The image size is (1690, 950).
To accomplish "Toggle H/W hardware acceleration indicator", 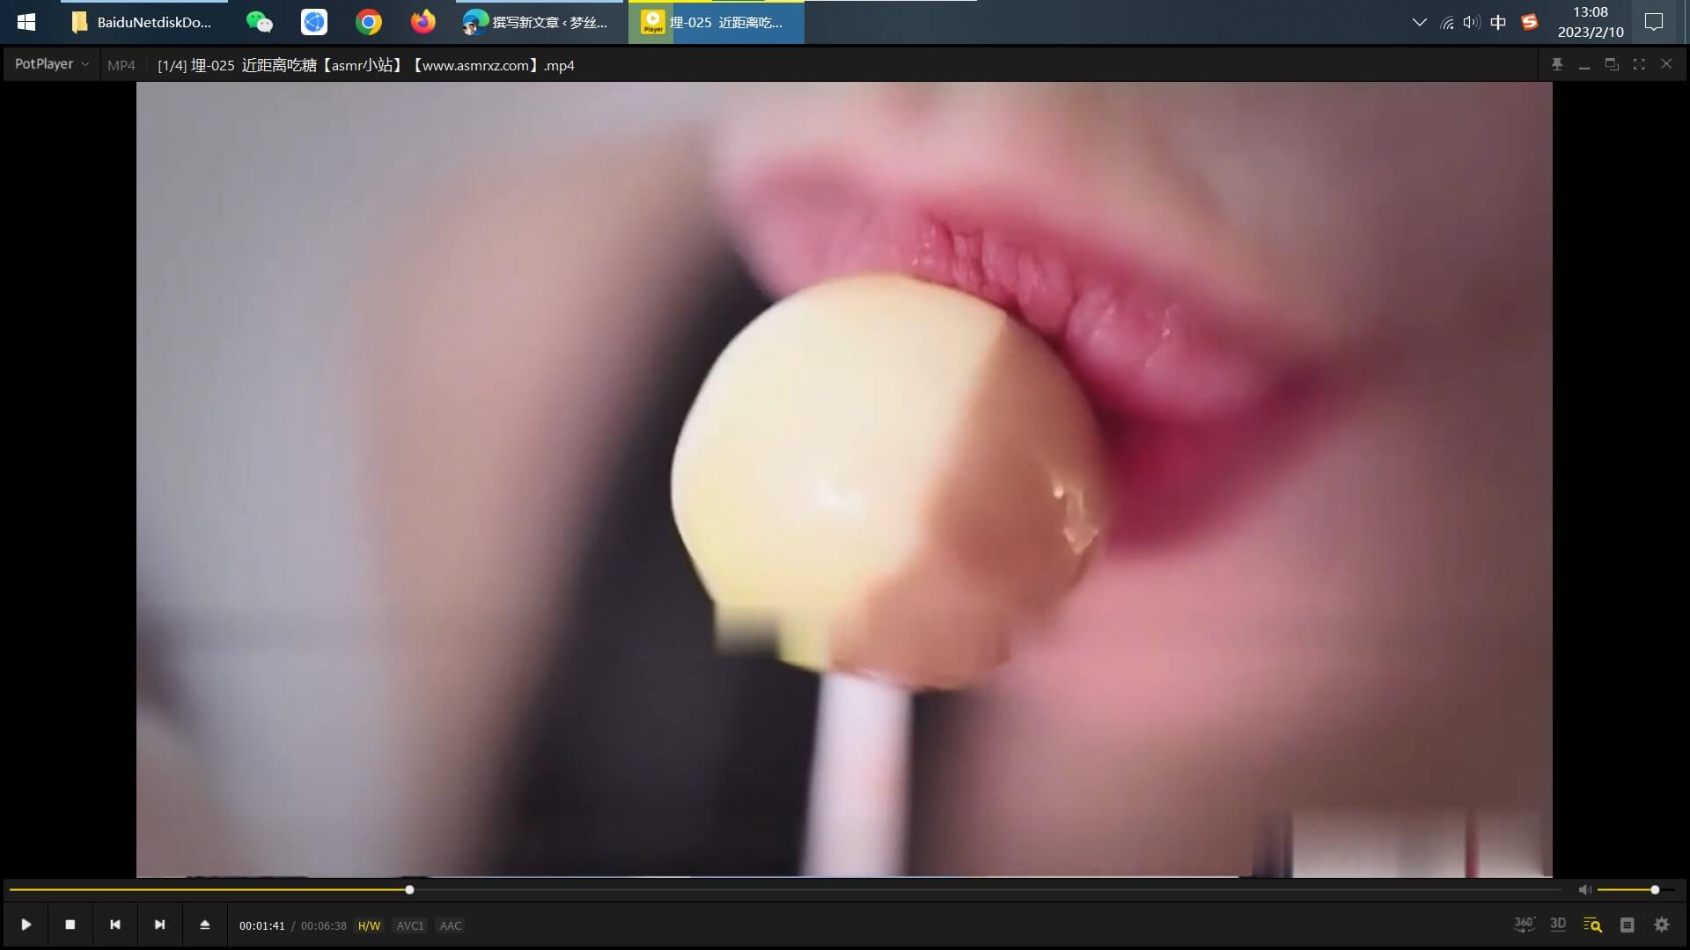I will pyautogui.click(x=369, y=925).
